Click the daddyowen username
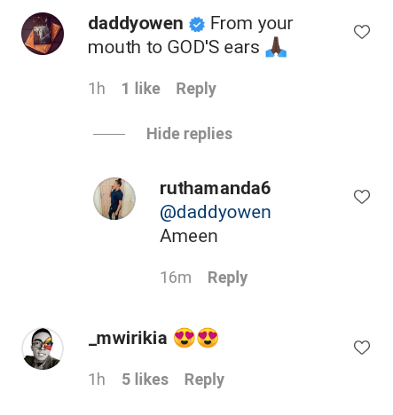 [136, 23]
